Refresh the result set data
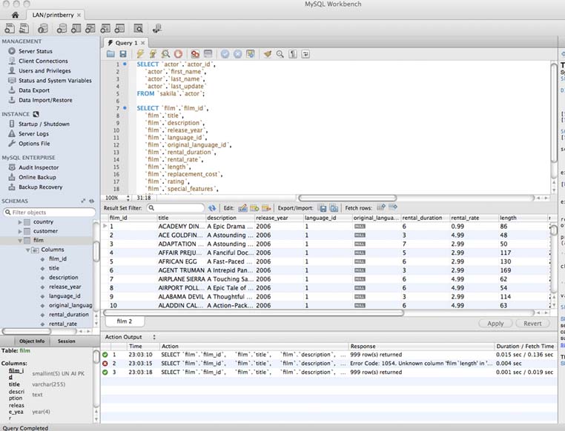The height and width of the screenshot is (431, 565). click(212, 208)
